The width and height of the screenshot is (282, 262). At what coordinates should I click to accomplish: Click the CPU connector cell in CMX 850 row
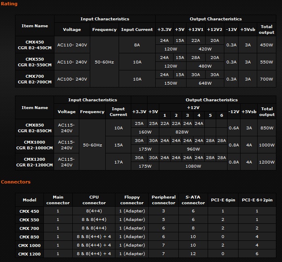tap(94, 237)
